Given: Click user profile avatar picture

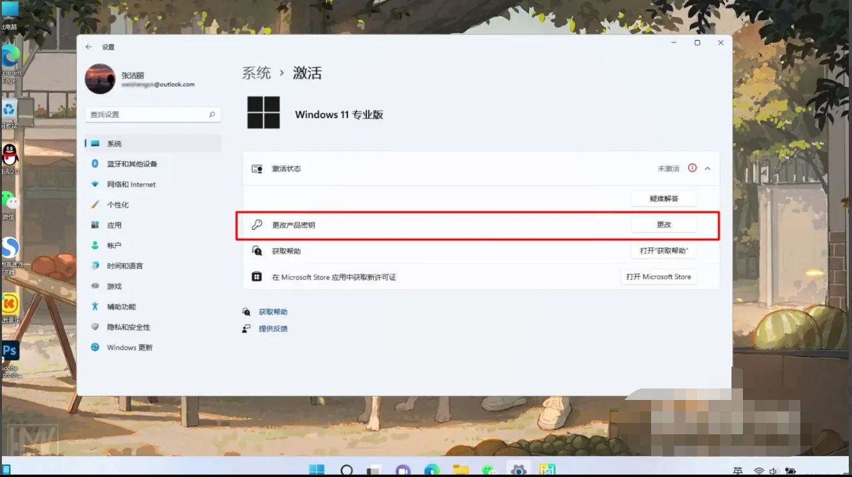Looking at the screenshot, I should pos(100,79).
